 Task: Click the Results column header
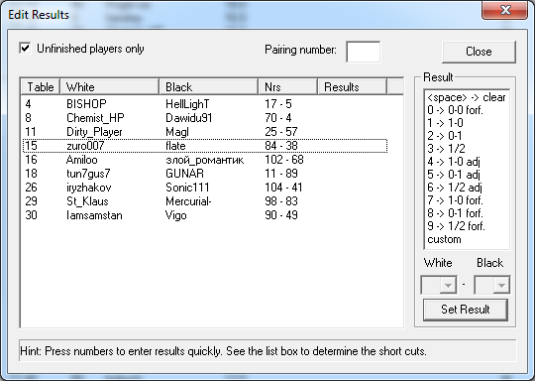(x=352, y=86)
